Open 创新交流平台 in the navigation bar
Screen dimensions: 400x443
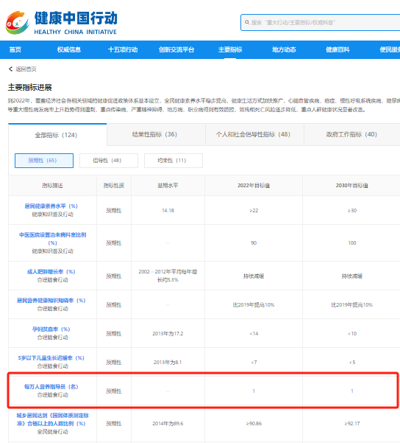coord(176,49)
